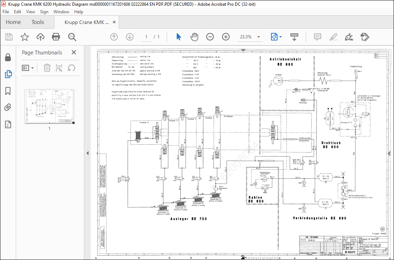Switch to the Tools tab
This screenshot has height=260, width=394.
(38, 22)
